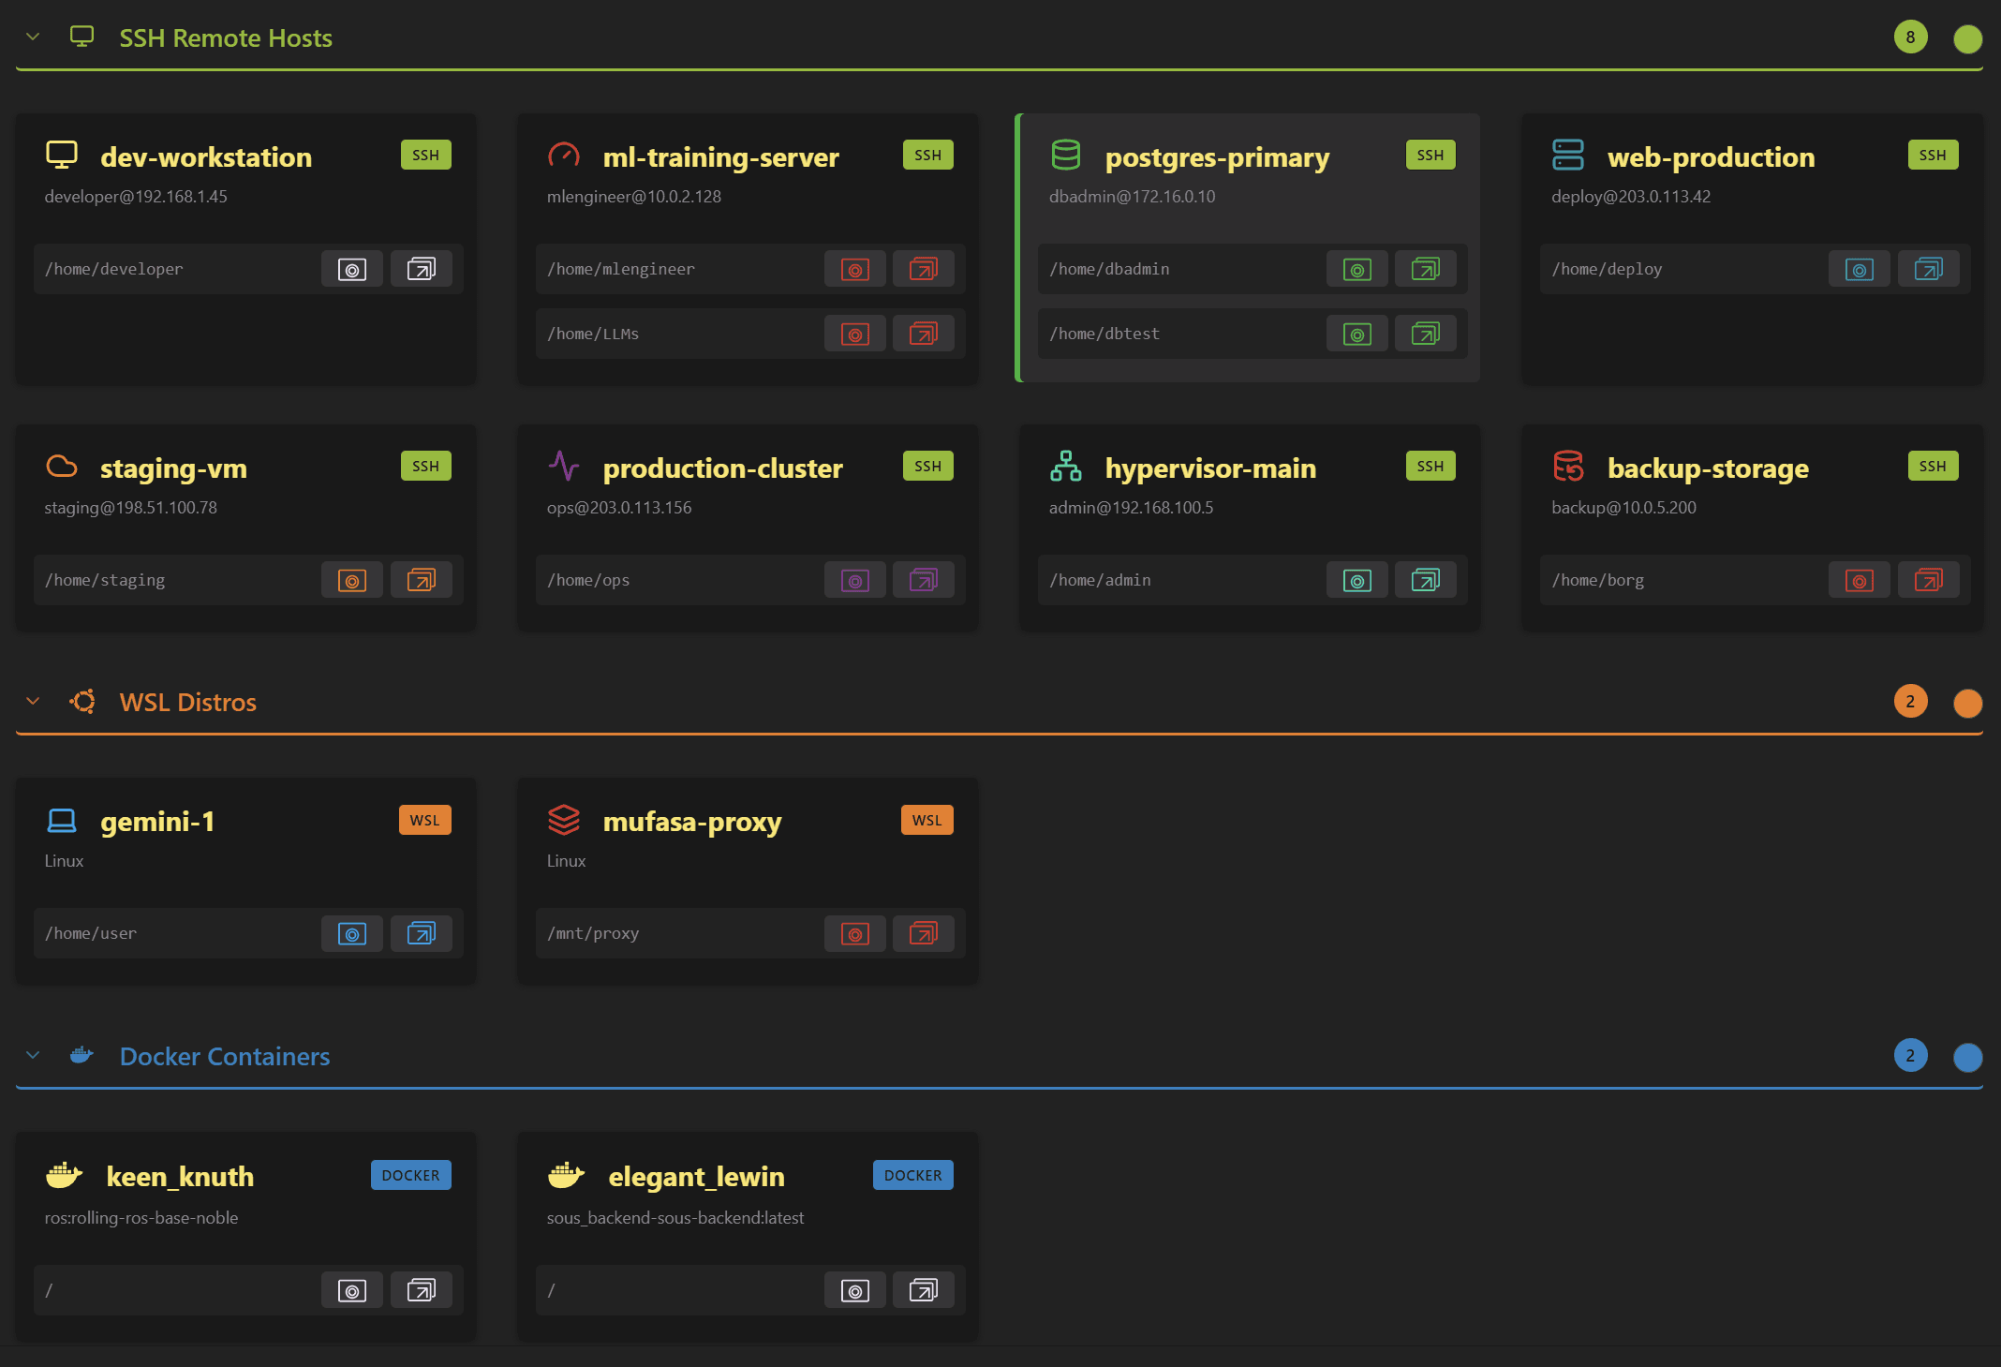The width and height of the screenshot is (2001, 1367).
Task: Open /home/dbtest in new window
Action: [x=1426, y=334]
